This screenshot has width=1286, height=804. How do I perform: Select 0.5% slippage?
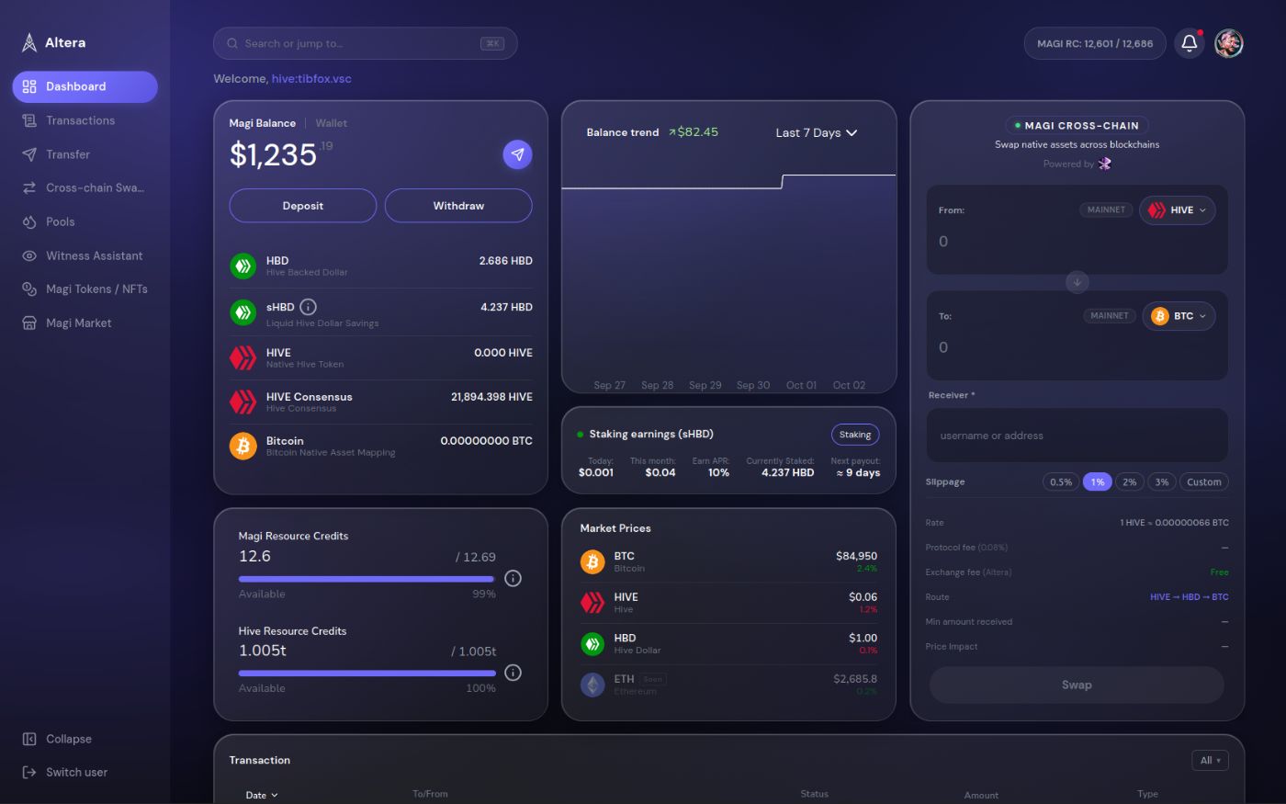1061,481
